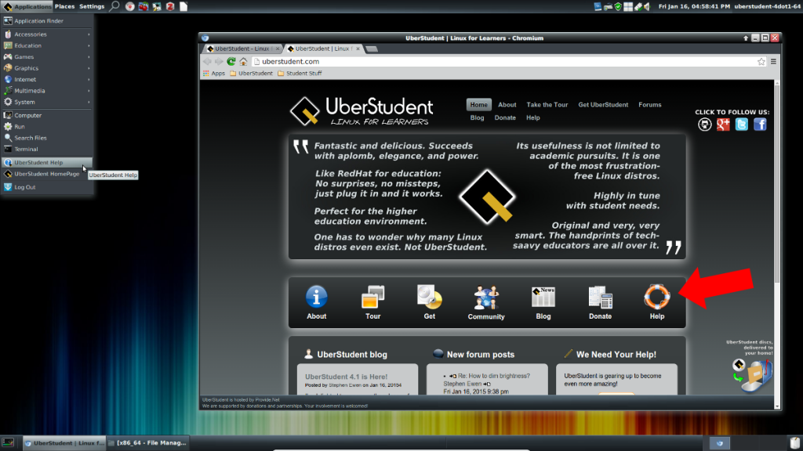Open the Forums link in the site navigation
The image size is (803, 451).
(649, 105)
